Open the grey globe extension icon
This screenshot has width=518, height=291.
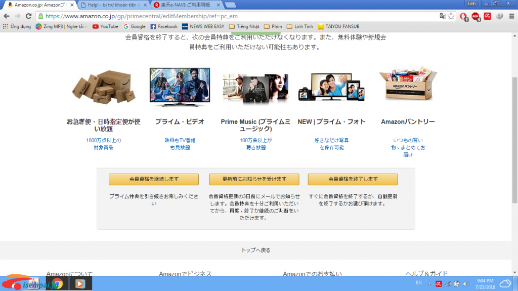pyautogui.click(x=499, y=16)
